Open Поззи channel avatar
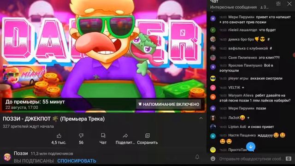This screenshot has height=166, width=295. [x=7, y=157]
